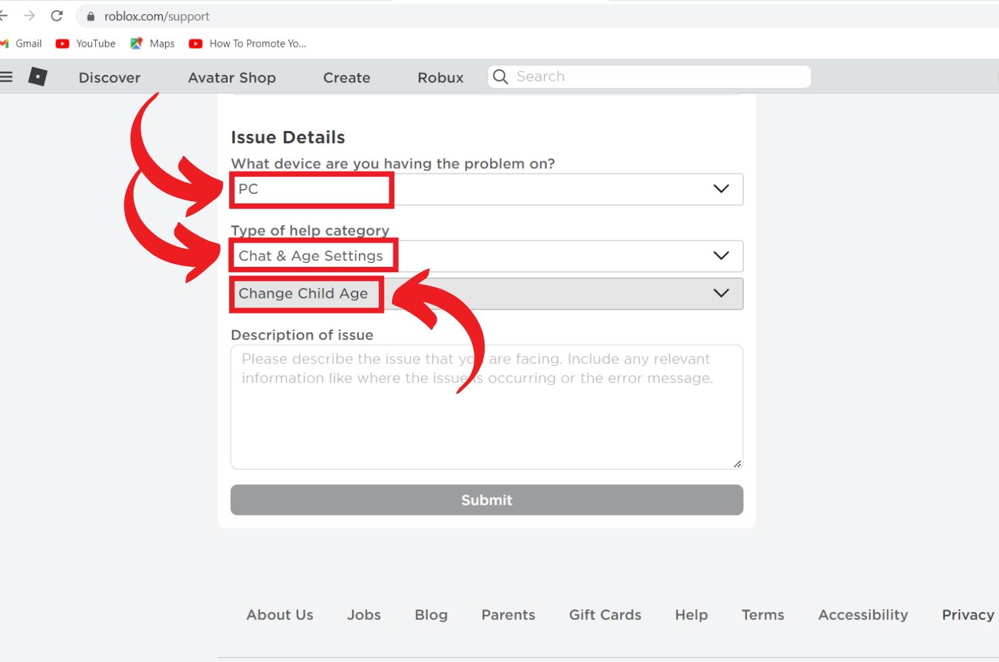Click the Roblox logo icon
Viewport: 999px width, 662px height.
point(38,77)
